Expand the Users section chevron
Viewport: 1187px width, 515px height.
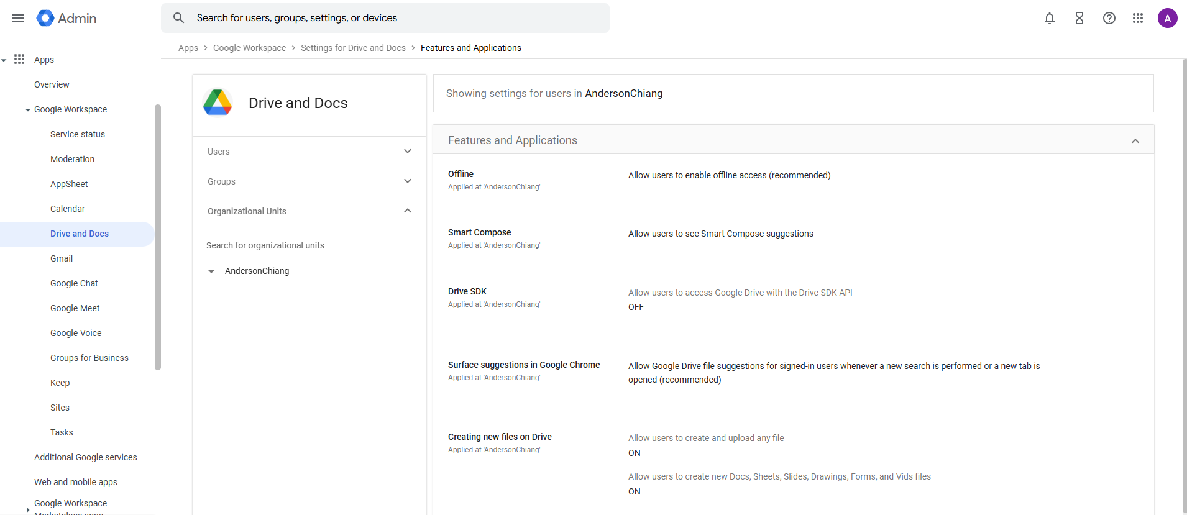coord(408,151)
